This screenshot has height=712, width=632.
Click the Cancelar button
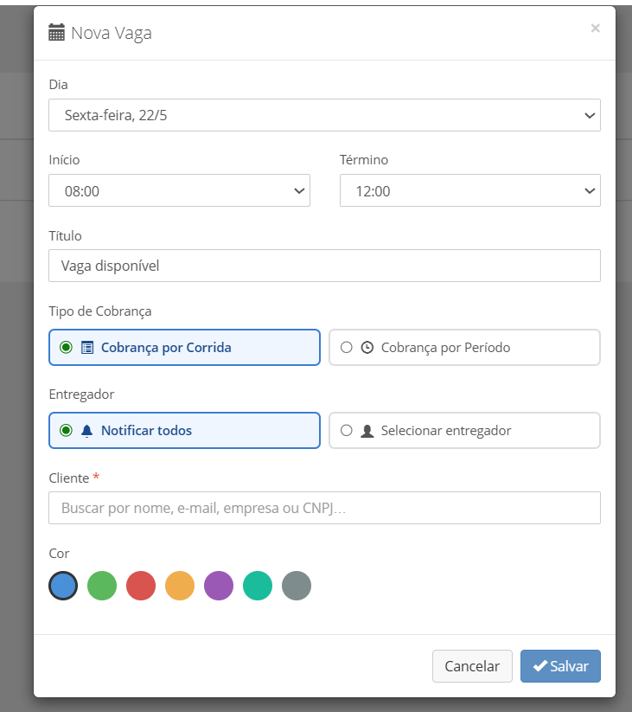(x=472, y=666)
